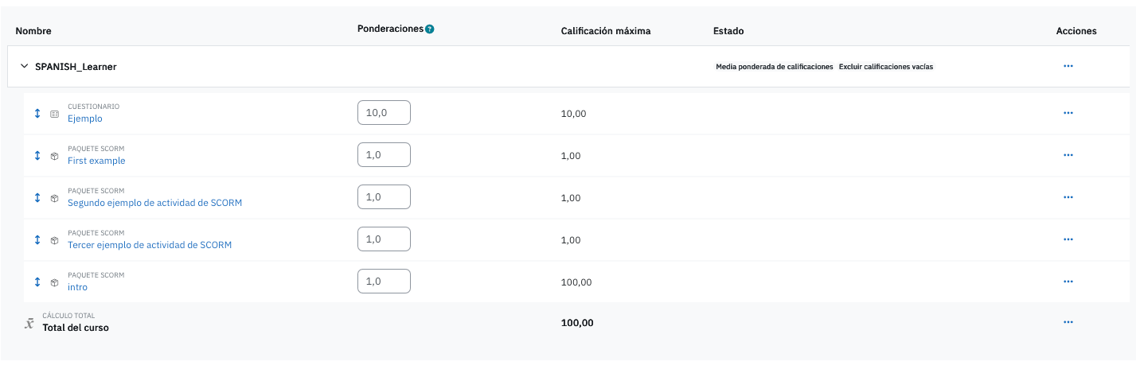This screenshot has width=1144, height=373.
Task: Click the SCORM package icon beside intro
Action: tap(55, 282)
